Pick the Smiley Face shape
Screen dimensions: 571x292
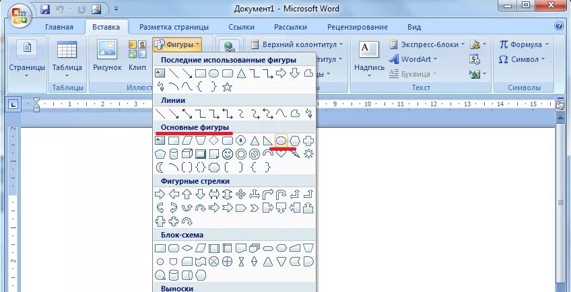227,154
